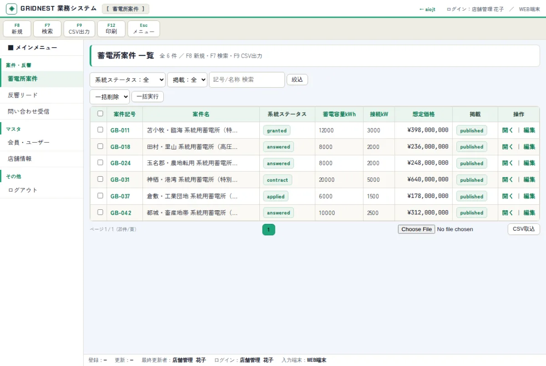Image resolution: width=546 pixels, height=366 pixels.
Task: Click 開く in the GB-024 row
Action: (x=508, y=163)
